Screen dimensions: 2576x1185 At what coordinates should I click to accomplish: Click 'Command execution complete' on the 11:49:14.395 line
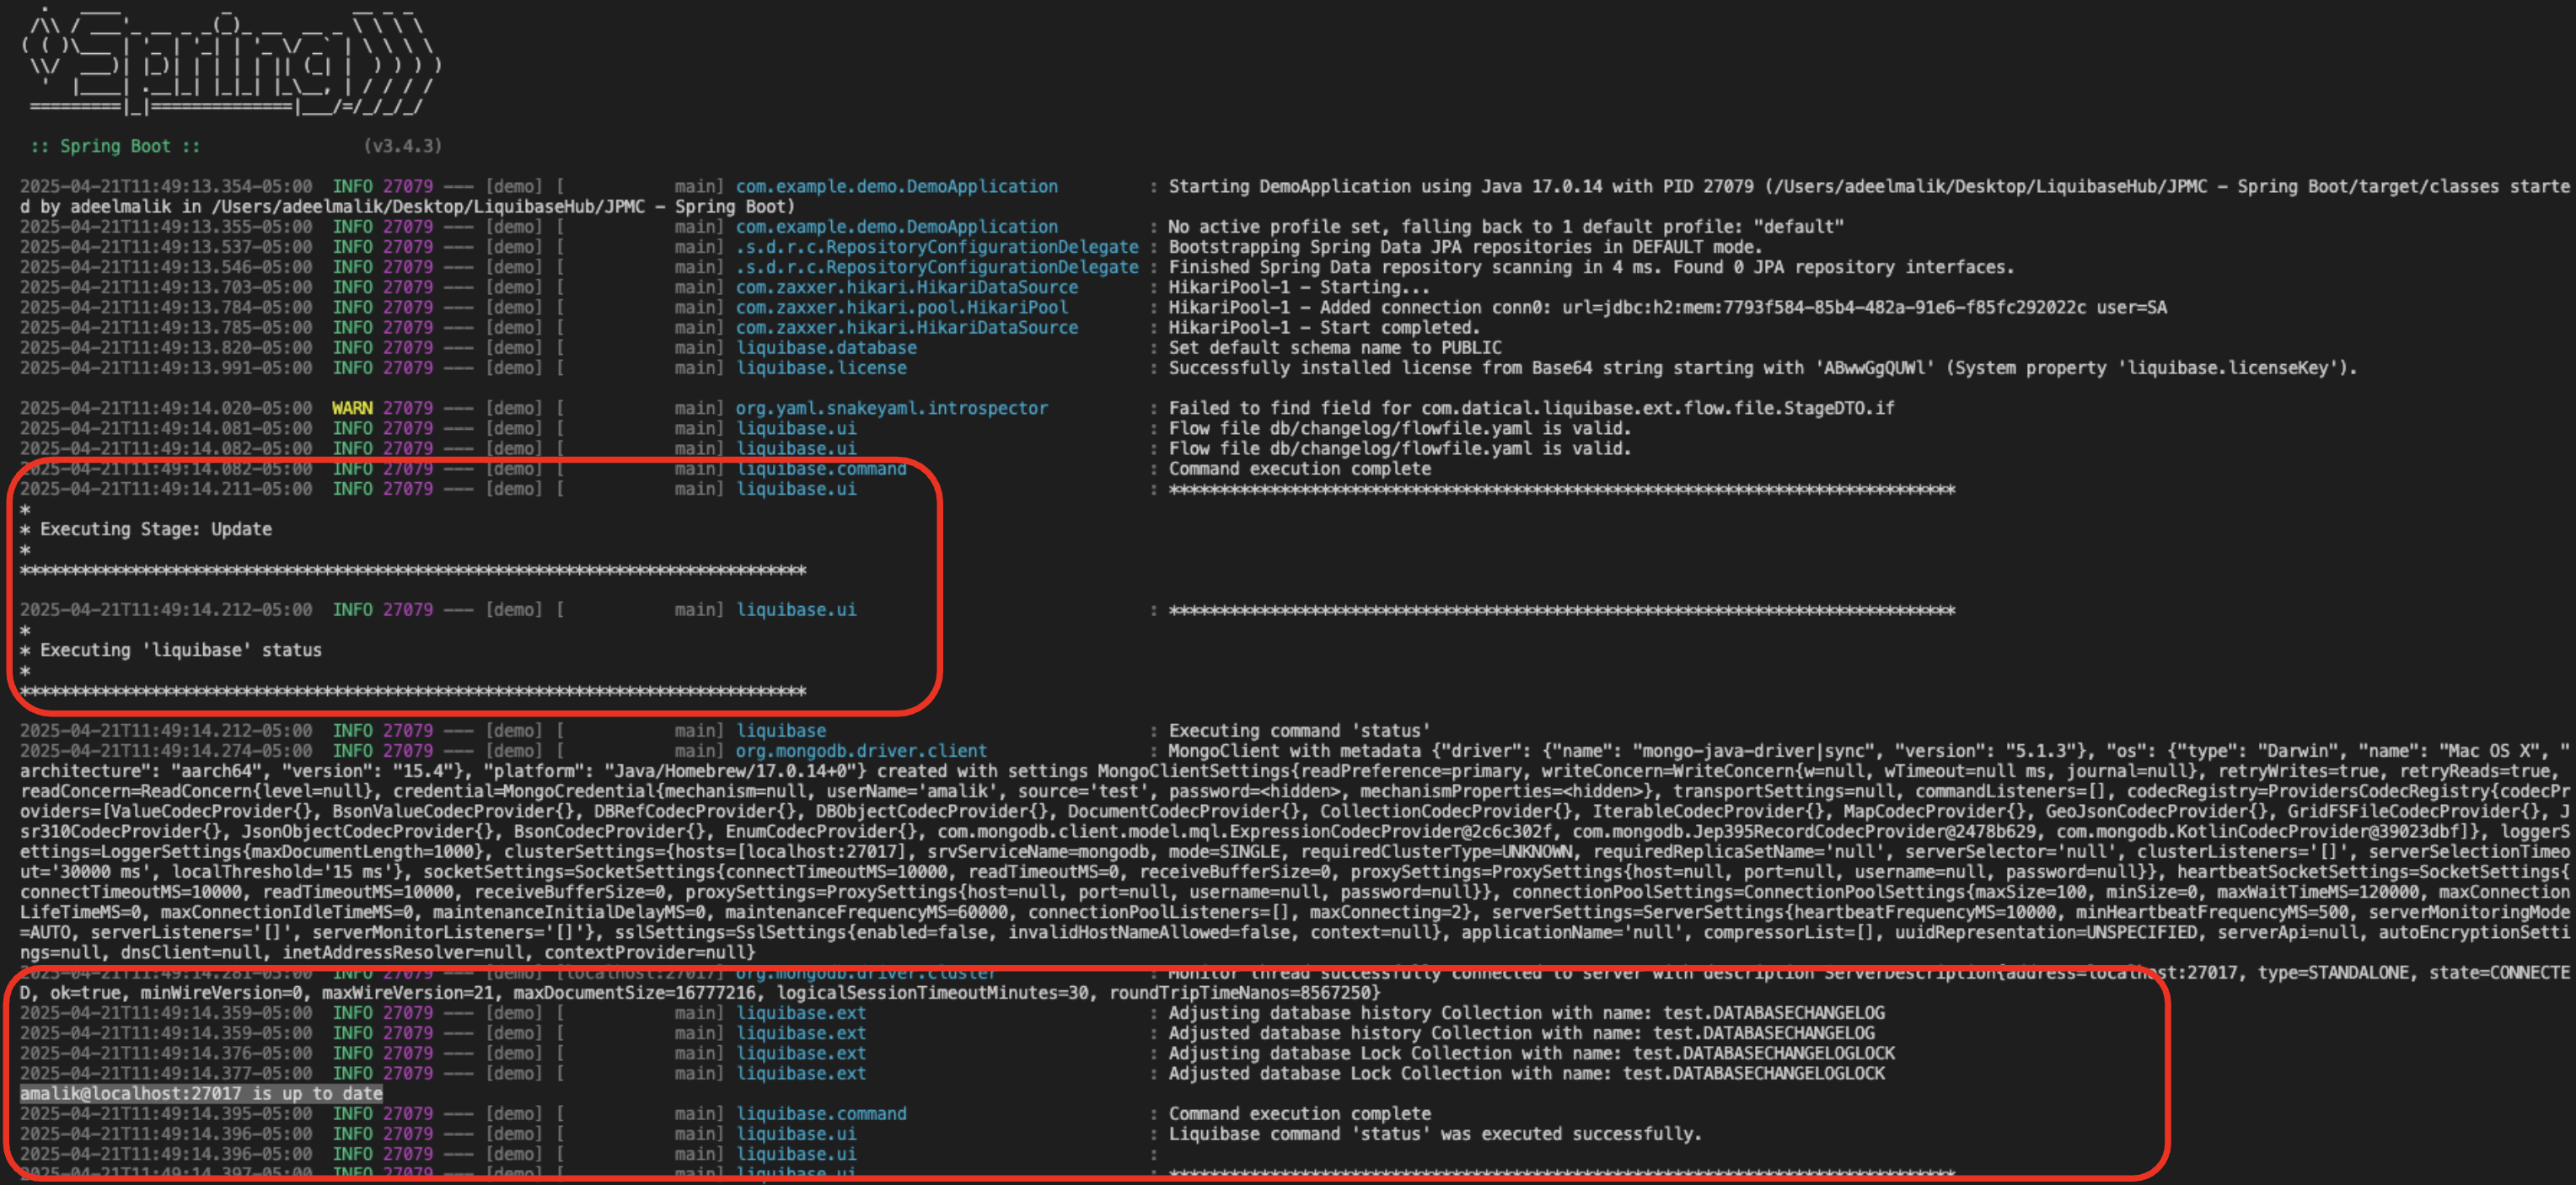pos(1299,1114)
